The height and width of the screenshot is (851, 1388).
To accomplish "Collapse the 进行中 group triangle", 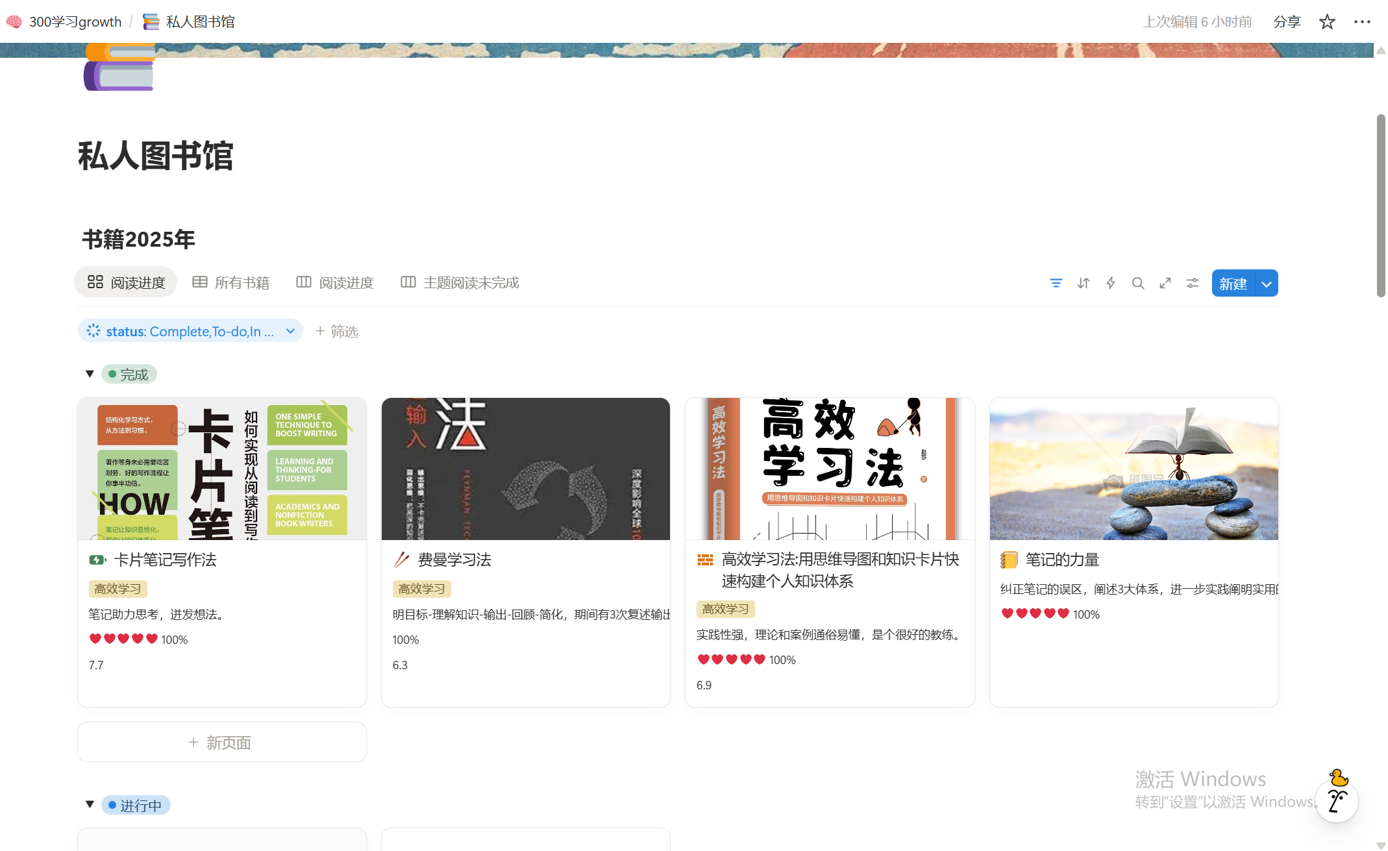I will point(90,804).
